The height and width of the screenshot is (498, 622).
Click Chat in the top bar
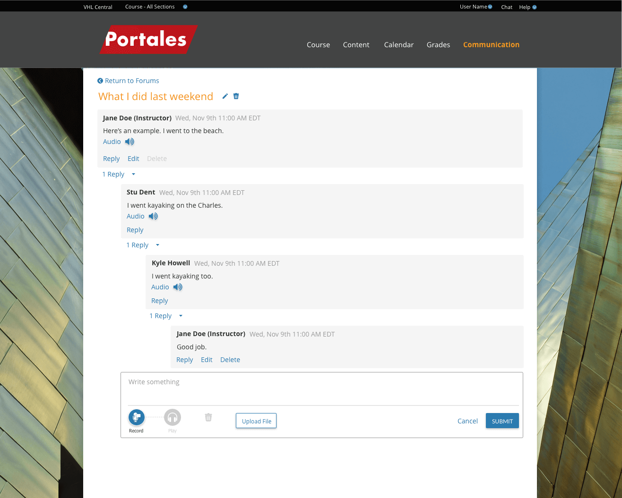tap(507, 7)
